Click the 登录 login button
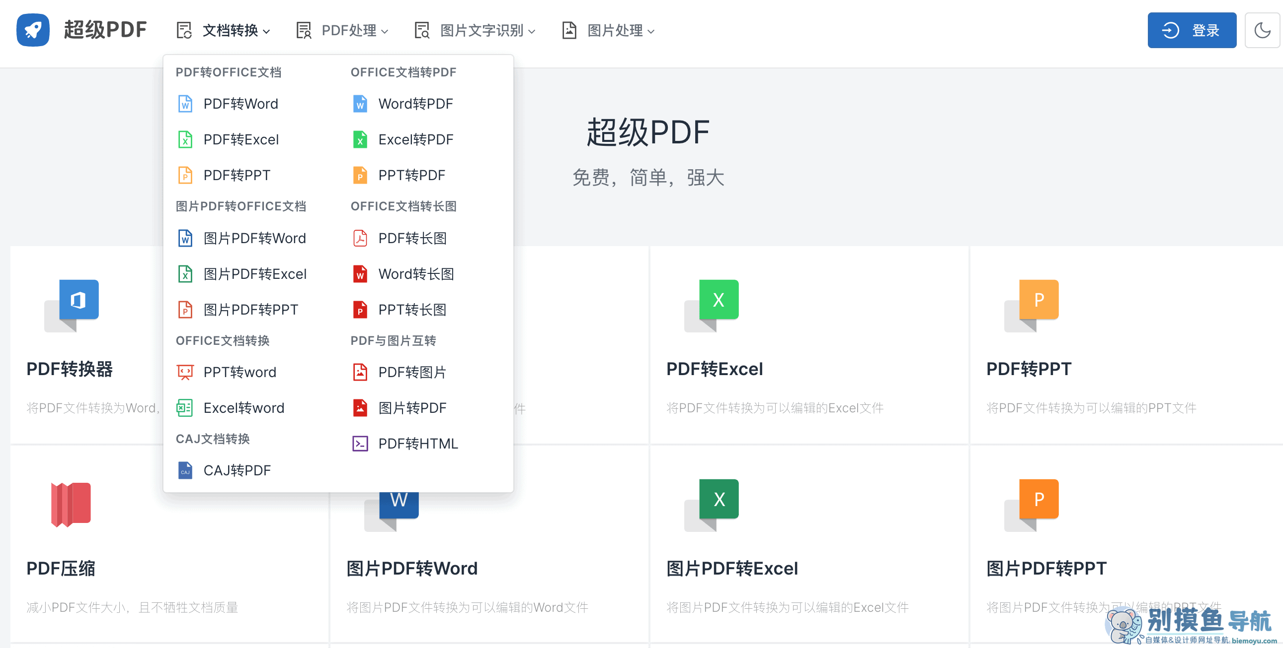The image size is (1283, 648). coord(1192,30)
